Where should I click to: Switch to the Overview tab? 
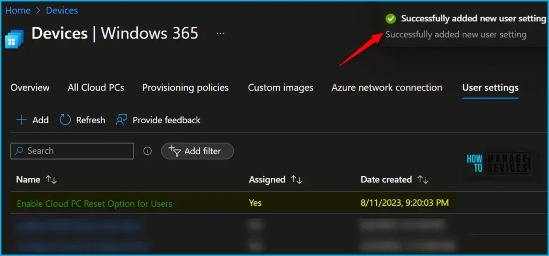(x=30, y=87)
